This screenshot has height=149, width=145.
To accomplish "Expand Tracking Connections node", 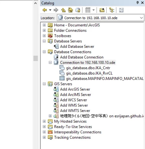I will click(44, 137).
